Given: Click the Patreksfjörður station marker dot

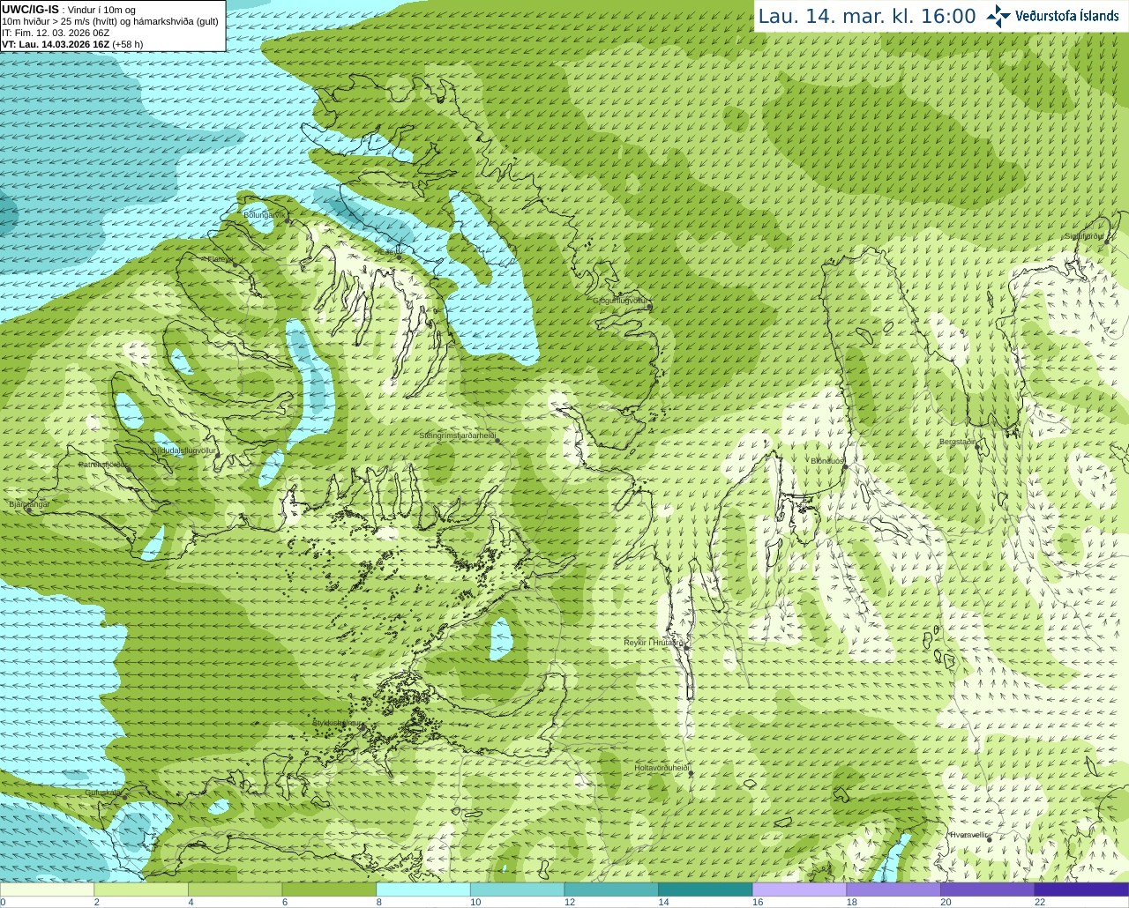Looking at the screenshot, I should 129,469.
